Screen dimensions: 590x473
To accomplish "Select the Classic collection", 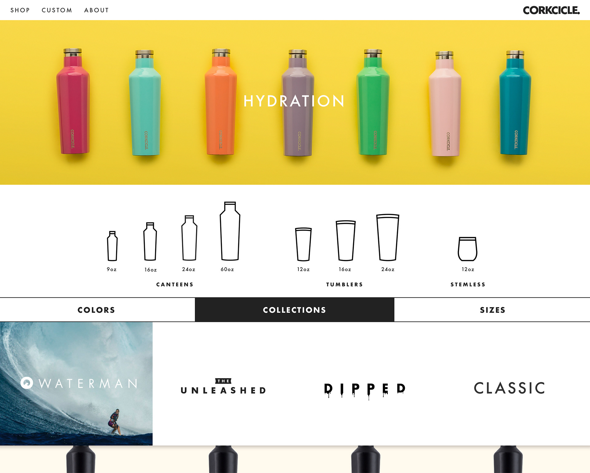I will click(509, 388).
